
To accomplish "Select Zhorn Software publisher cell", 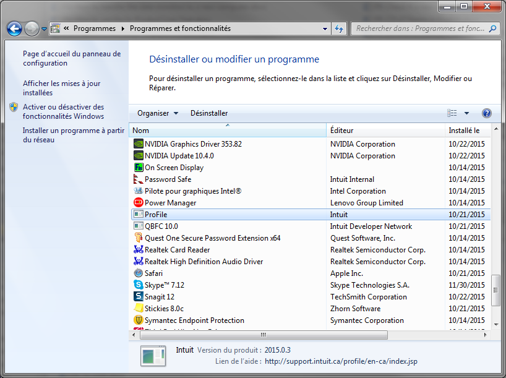I will pos(355,309).
